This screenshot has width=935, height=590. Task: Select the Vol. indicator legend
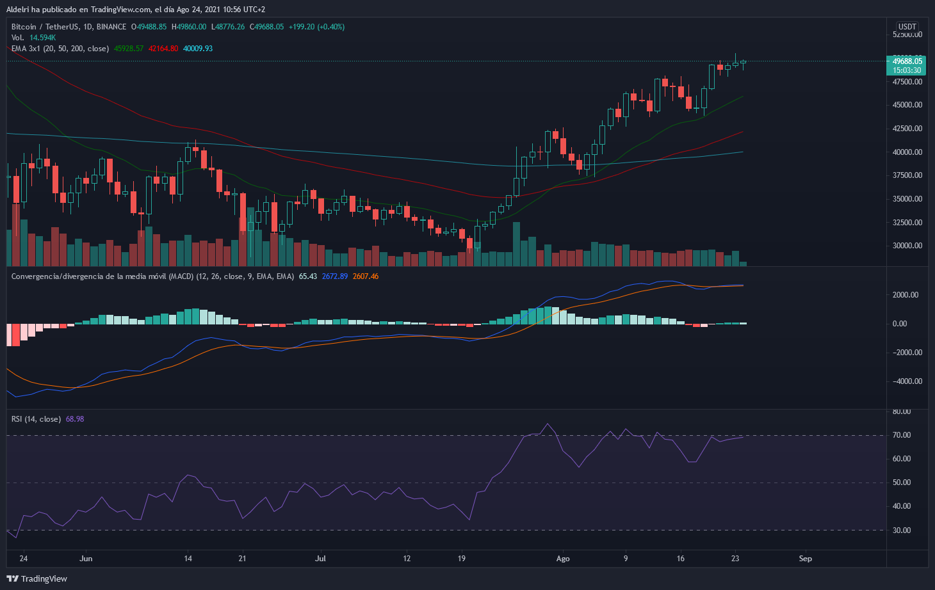[x=18, y=38]
